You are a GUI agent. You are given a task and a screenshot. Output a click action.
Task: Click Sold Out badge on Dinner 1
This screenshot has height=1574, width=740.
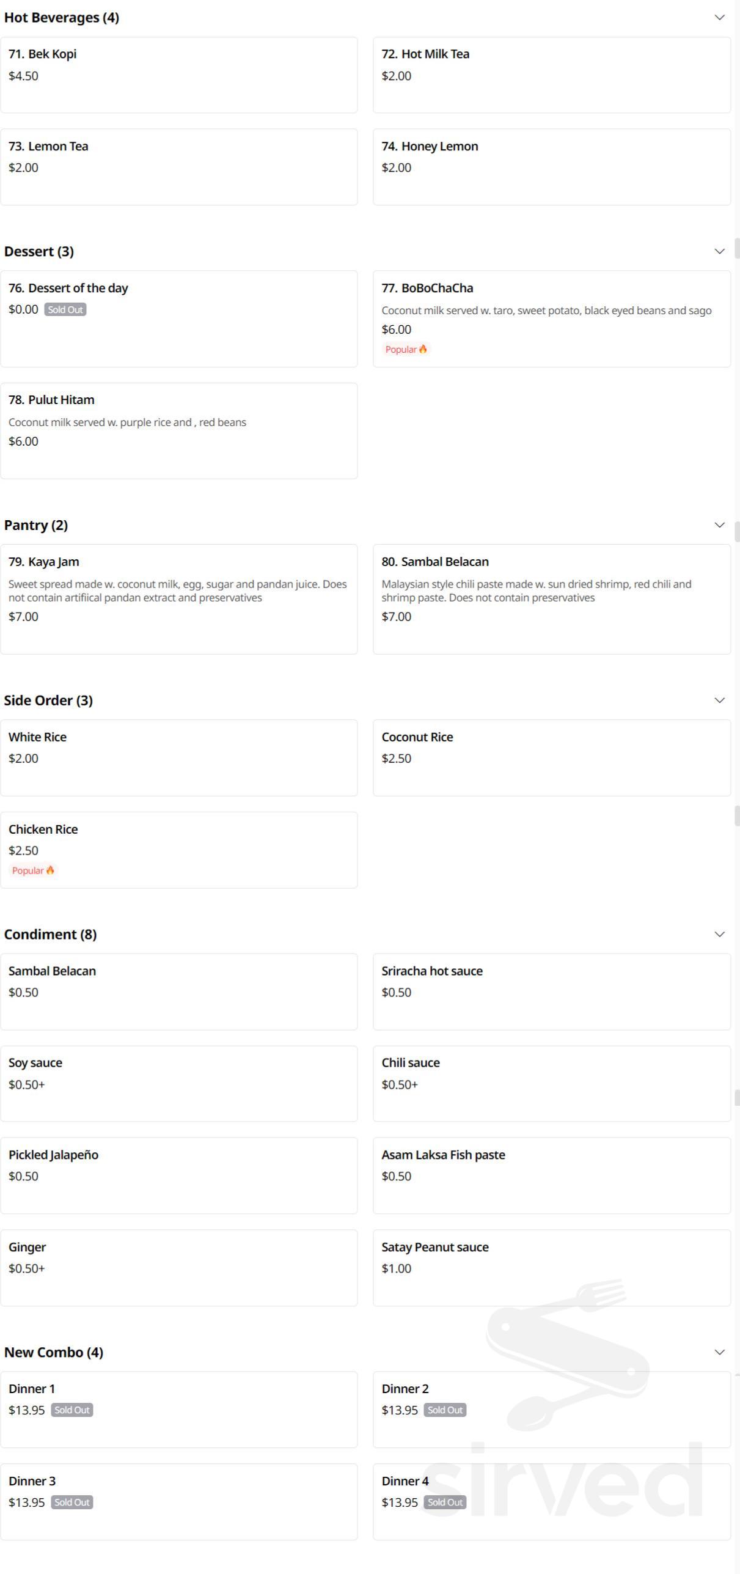point(72,1410)
